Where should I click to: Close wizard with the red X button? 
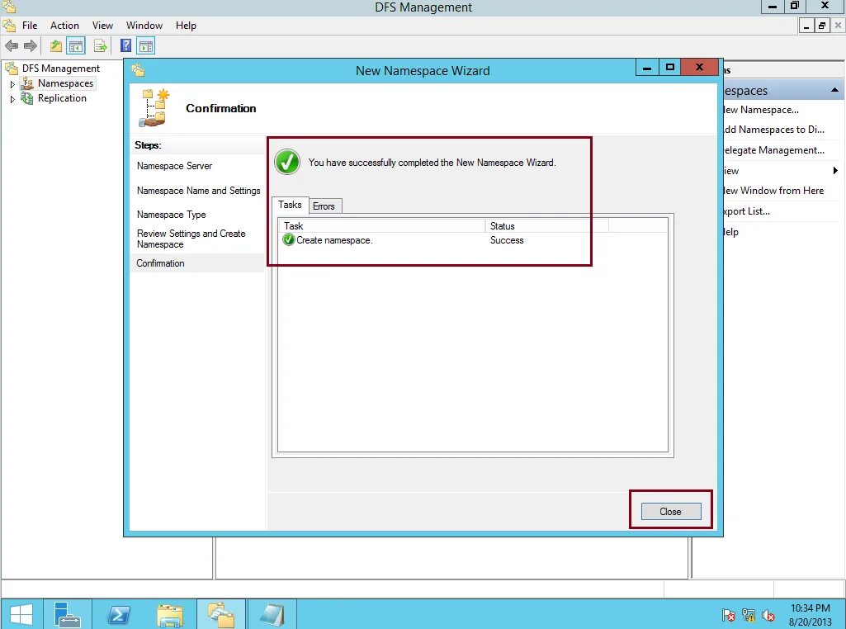(x=699, y=68)
